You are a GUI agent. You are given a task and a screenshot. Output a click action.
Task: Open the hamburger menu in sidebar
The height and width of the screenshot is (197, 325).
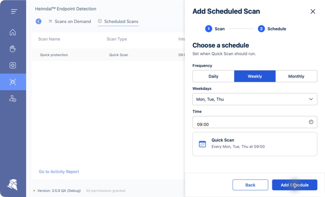[x=14, y=11]
